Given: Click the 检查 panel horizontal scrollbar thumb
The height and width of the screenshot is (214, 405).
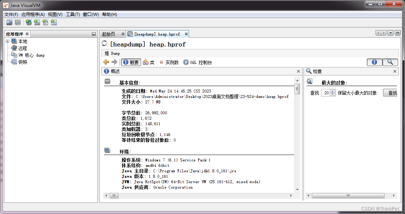Looking at the screenshot, I should [348, 196].
